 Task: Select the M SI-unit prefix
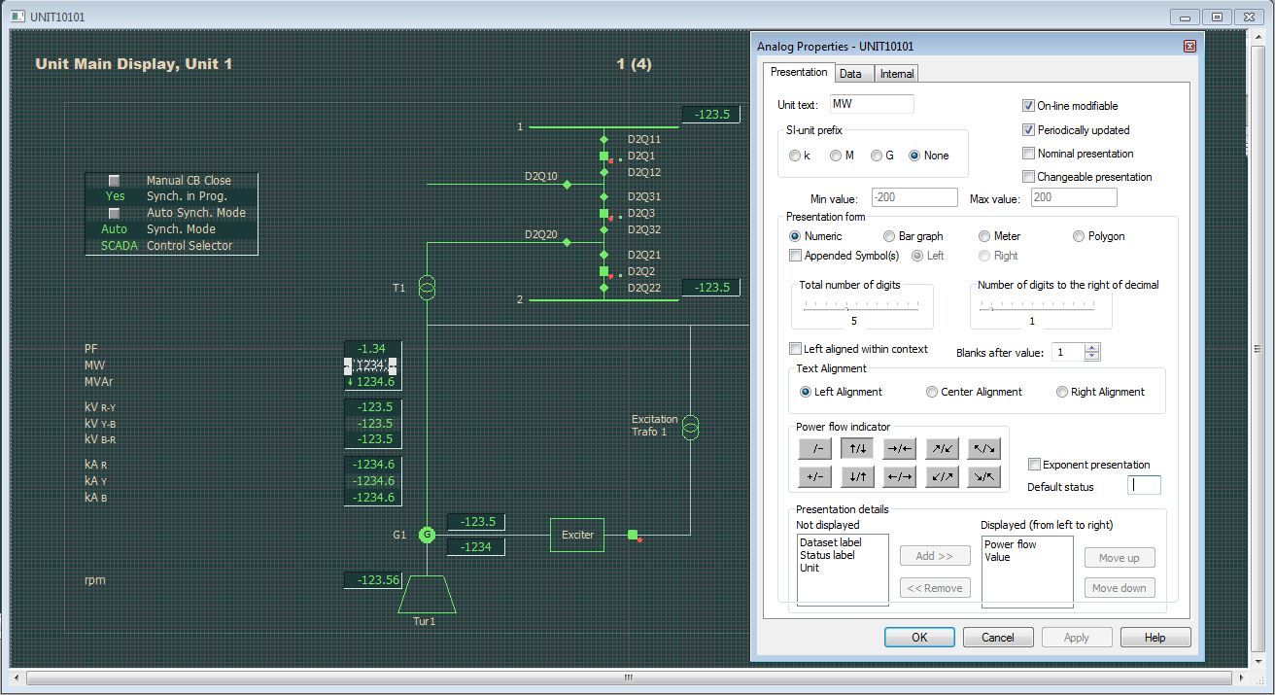click(836, 156)
